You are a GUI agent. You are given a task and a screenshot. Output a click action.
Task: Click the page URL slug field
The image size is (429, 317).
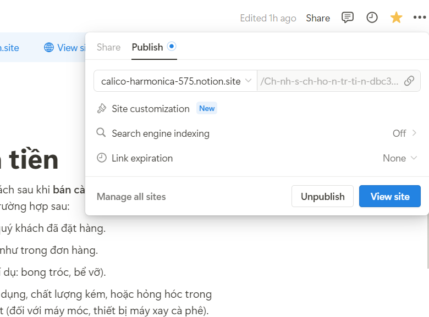coord(329,81)
